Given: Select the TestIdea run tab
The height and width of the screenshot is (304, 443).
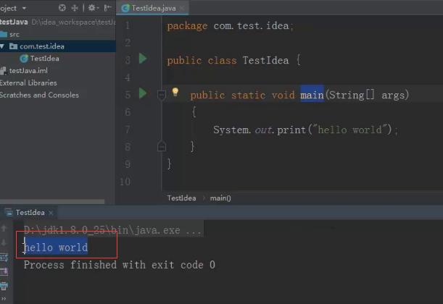Looking at the screenshot, I should click(30, 212).
